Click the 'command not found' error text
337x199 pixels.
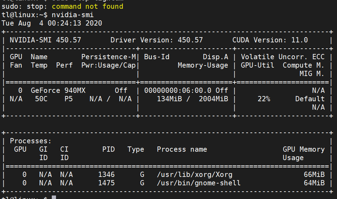pos(87,6)
